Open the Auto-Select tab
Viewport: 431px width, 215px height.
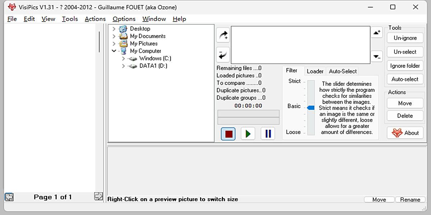click(x=343, y=71)
